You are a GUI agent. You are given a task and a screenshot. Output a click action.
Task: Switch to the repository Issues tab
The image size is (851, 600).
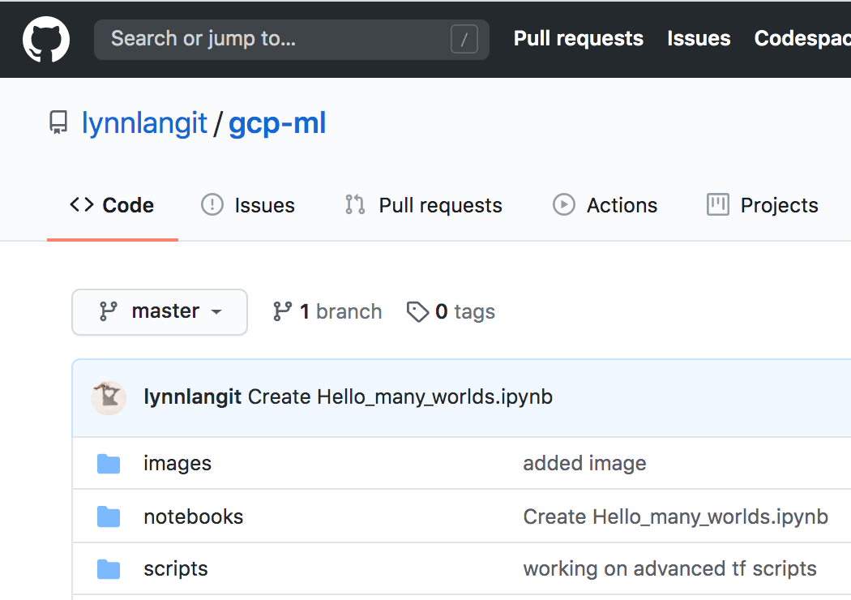[248, 205]
